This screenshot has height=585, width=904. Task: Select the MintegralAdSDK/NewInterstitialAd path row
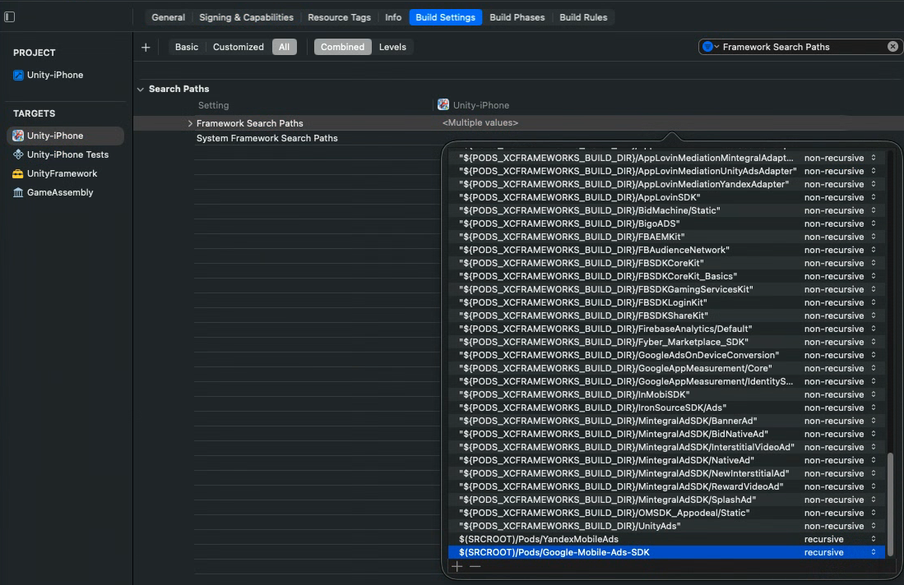666,473
